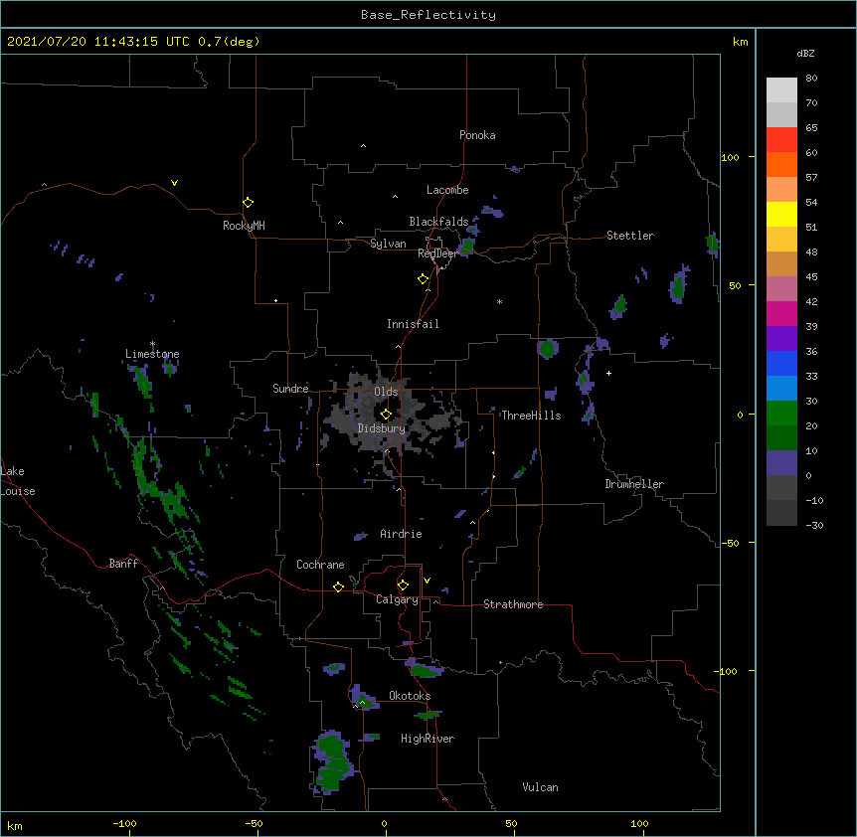857x837 pixels.
Task: Click the Sylvan label
Action: click(388, 244)
